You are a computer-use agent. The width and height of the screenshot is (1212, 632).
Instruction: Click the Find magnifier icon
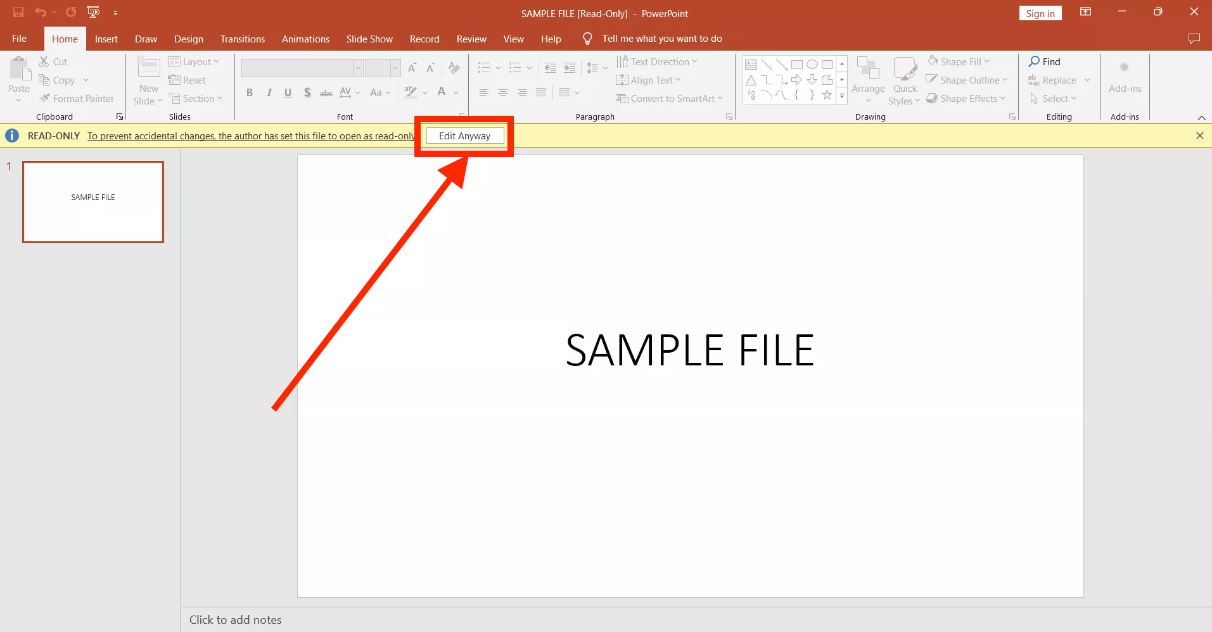click(x=1034, y=61)
